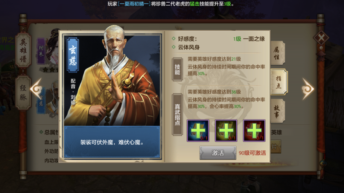Switch to the 指点 guidance tab
Screen dimensions: 344x193
pyautogui.click(x=278, y=82)
